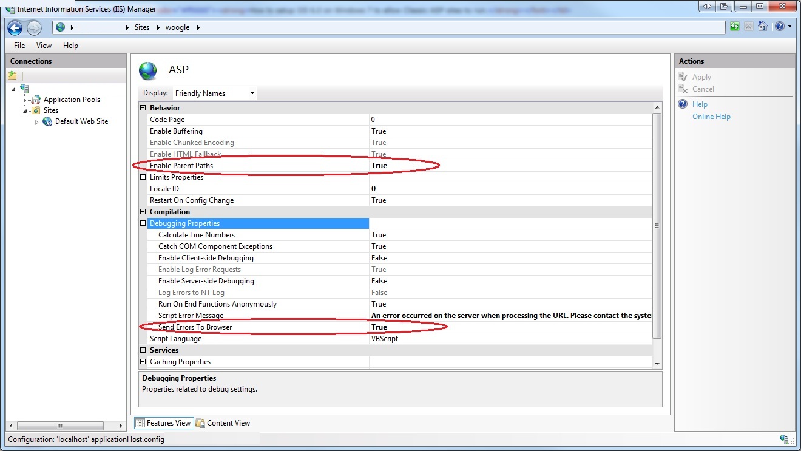801x451 pixels.
Task: Click the property grid scroll down arrow
Action: [657, 363]
